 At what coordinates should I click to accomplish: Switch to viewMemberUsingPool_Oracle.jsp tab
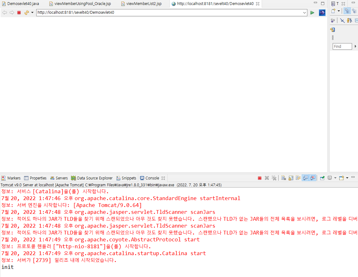pos(80,4)
